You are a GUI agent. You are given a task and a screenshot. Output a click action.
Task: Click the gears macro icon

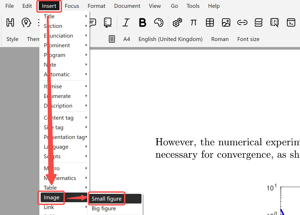coord(177,22)
